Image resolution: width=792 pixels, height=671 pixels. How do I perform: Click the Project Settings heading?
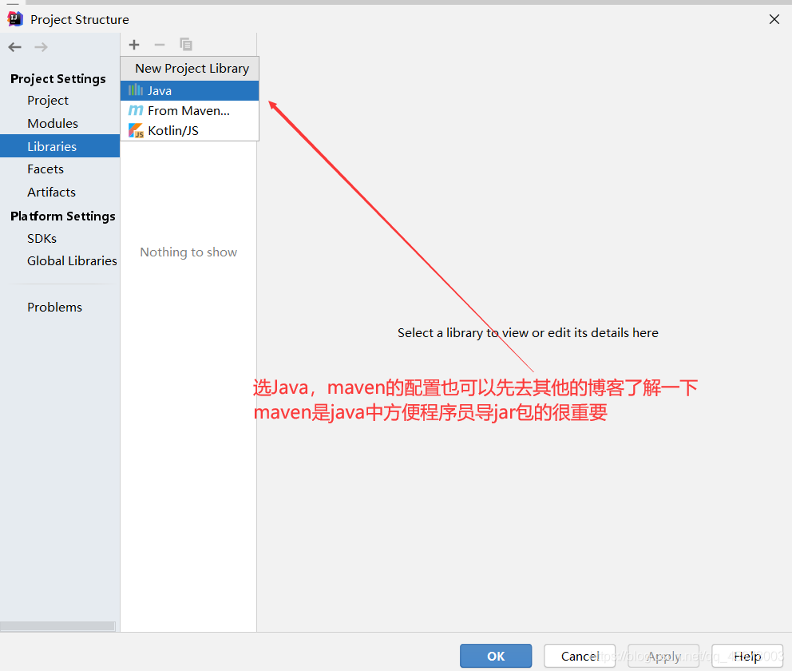[x=58, y=79]
